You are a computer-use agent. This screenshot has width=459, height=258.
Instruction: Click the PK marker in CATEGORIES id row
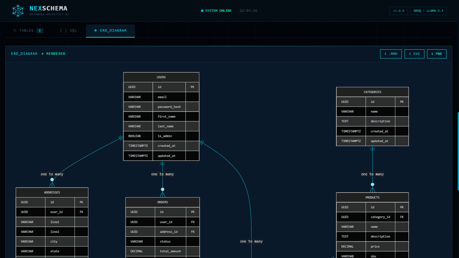(x=402, y=102)
